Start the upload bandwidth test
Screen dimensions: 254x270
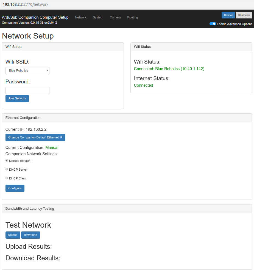(13, 235)
